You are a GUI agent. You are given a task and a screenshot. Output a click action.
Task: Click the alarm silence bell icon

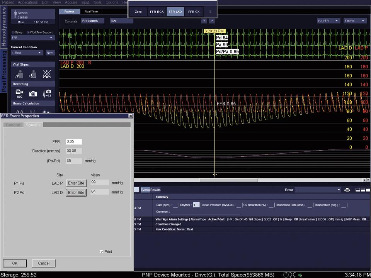click(47, 74)
